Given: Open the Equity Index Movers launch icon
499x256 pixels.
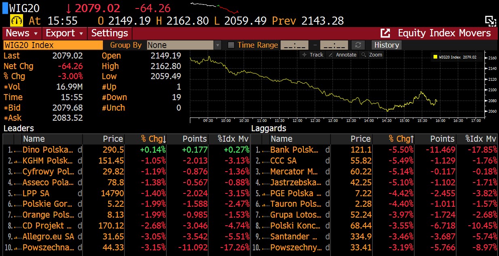Looking at the screenshot, I should point(385,33).
